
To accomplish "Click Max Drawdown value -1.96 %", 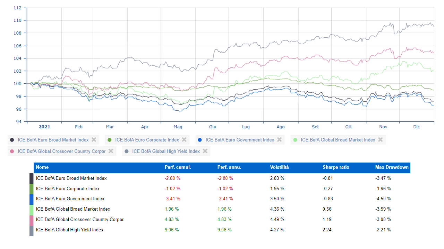I will (x=383, y=189).
